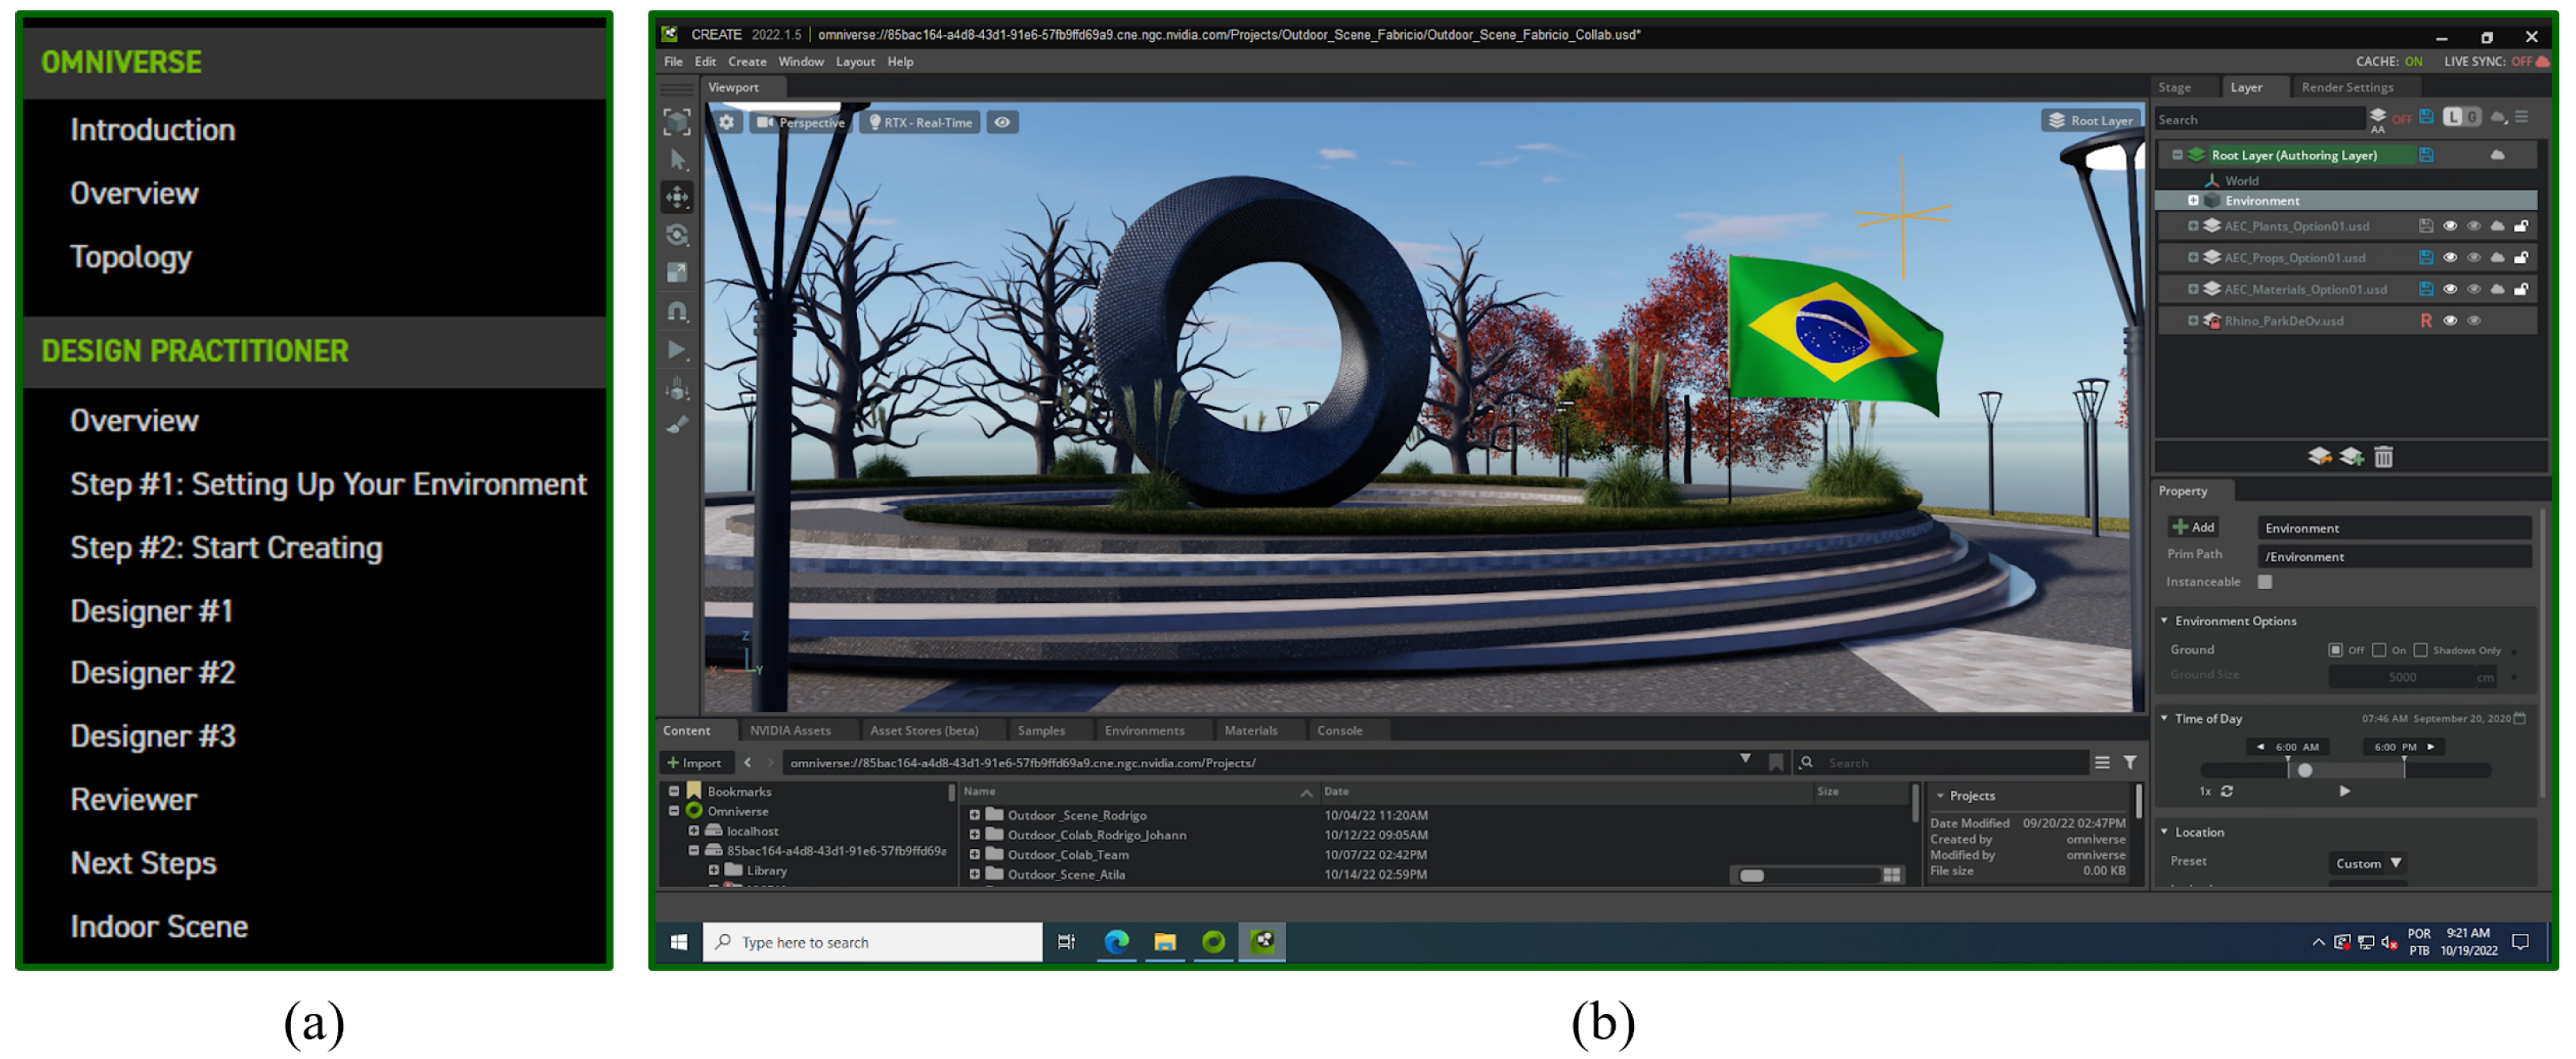Click the Play simulation icon in left toolbar

pyautogui.click(x=677, y=349)
